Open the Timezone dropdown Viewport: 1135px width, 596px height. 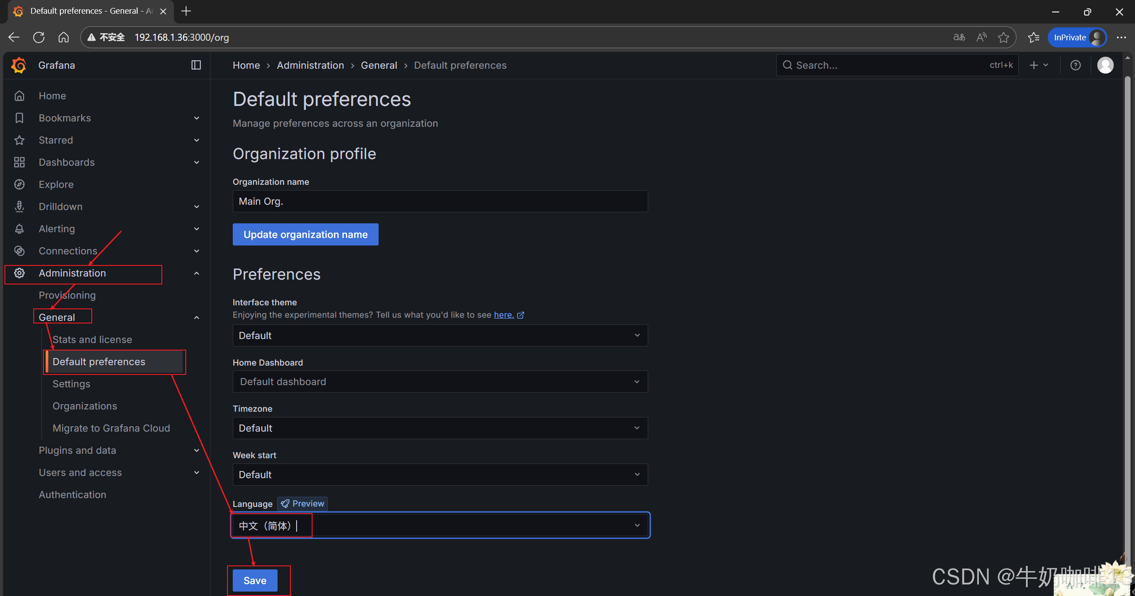(x=440, y=428)
